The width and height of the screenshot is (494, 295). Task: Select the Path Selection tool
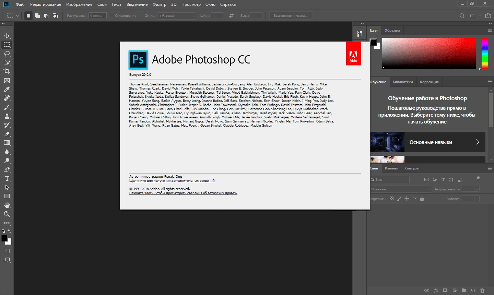click(7, 187)
